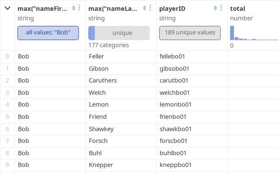Select row 0 index cell
The width and height of the screenshot is (279, 174).
[7, 56]
